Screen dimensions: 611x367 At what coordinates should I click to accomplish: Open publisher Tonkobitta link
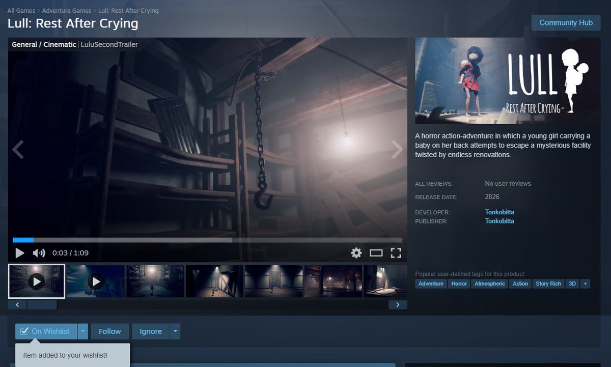tap(499, 221)
